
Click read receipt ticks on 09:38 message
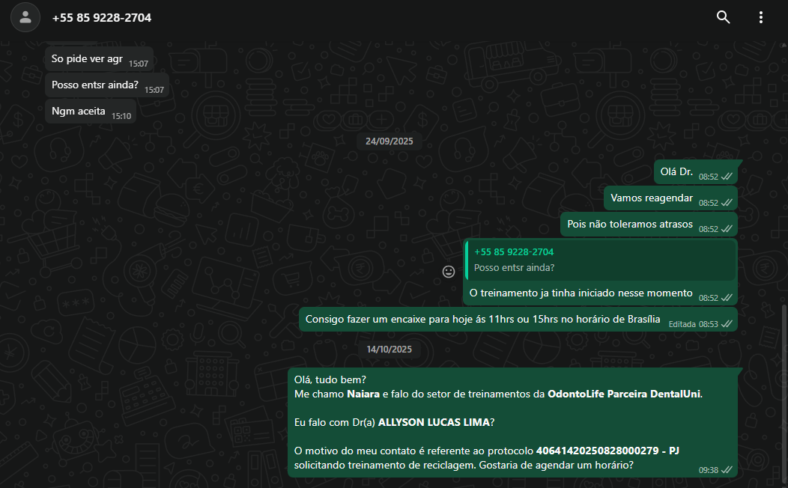click(x=727, y=471)
